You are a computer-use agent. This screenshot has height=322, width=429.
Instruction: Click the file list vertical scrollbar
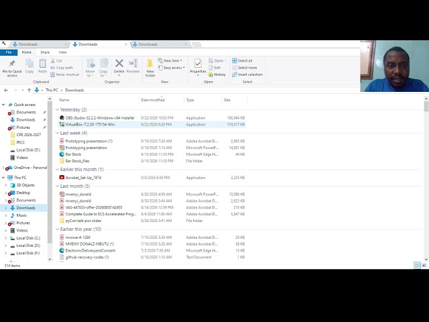pyautogui.click(x=426, y=106)
